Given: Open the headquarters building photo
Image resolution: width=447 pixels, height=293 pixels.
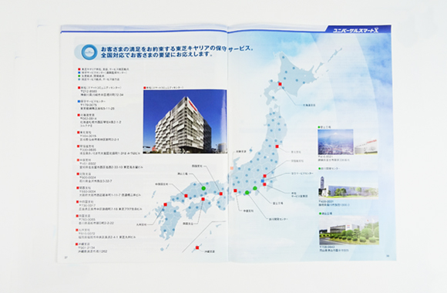Looking at the screenshot, I should tap(185, 122).
